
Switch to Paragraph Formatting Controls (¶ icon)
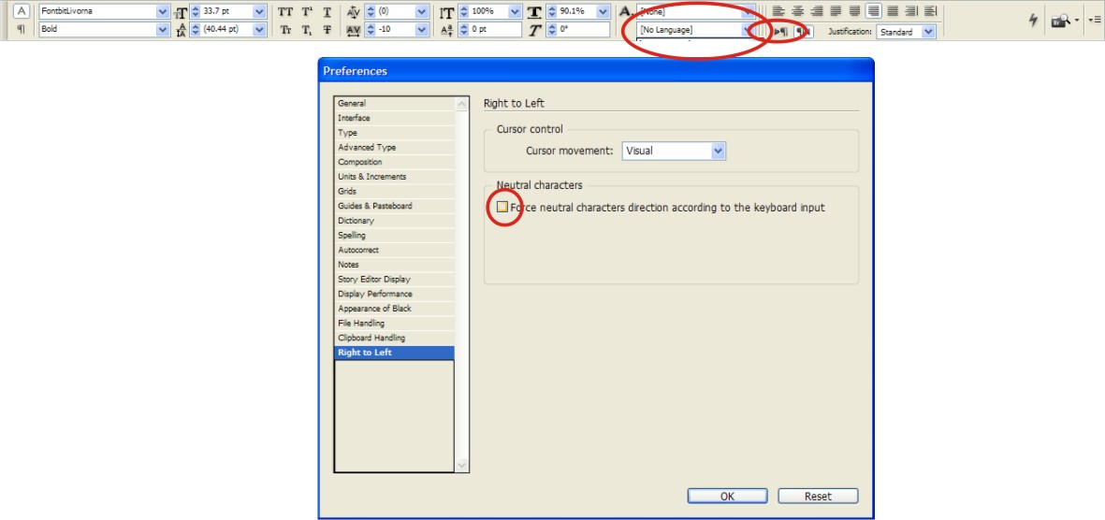[x=22, y=30]
